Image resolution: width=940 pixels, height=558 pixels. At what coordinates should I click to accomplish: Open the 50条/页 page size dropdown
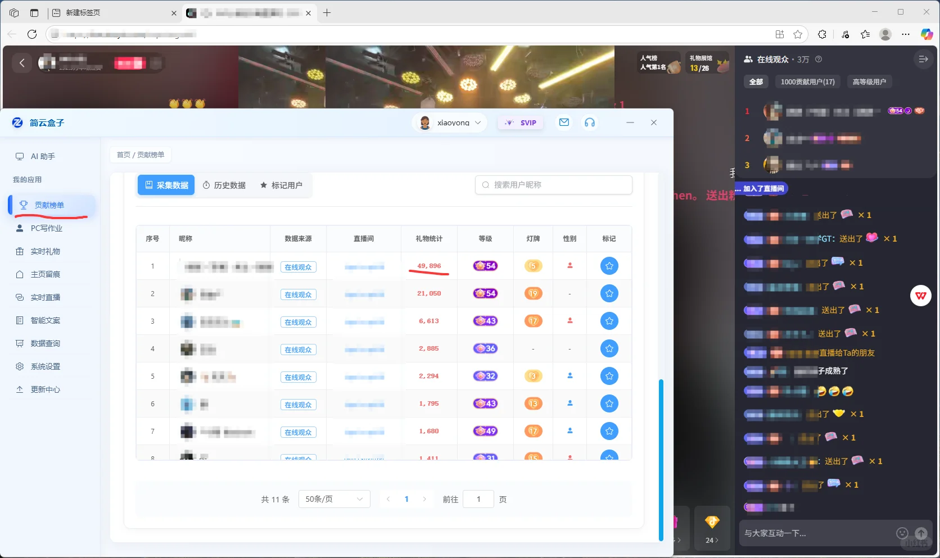coord(334,499)
